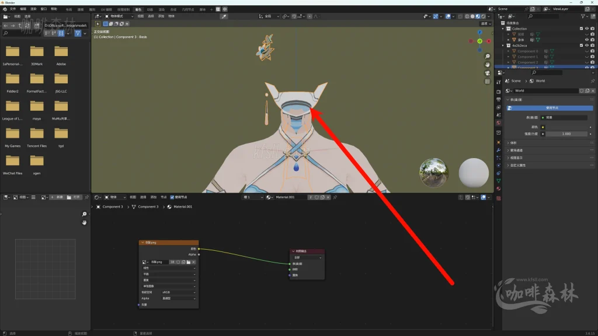Go forward in file browser with right arrow

[x=13, y=26]
